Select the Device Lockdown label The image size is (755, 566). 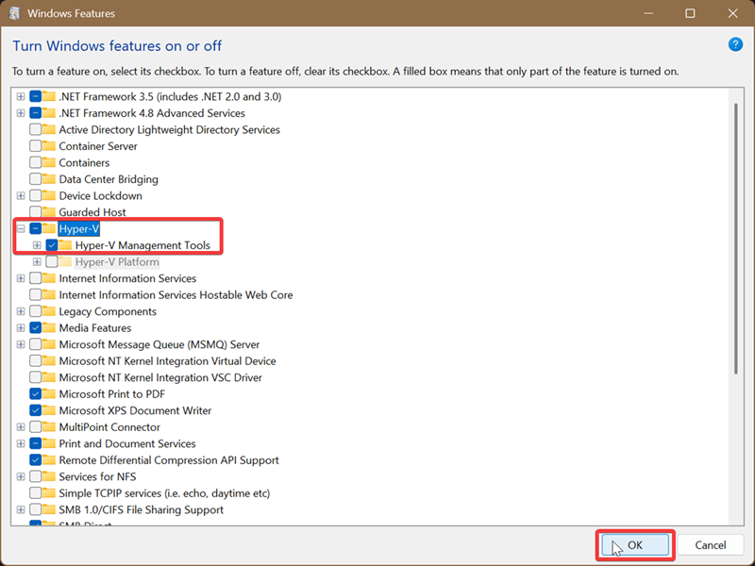click(x=100, y=195)
